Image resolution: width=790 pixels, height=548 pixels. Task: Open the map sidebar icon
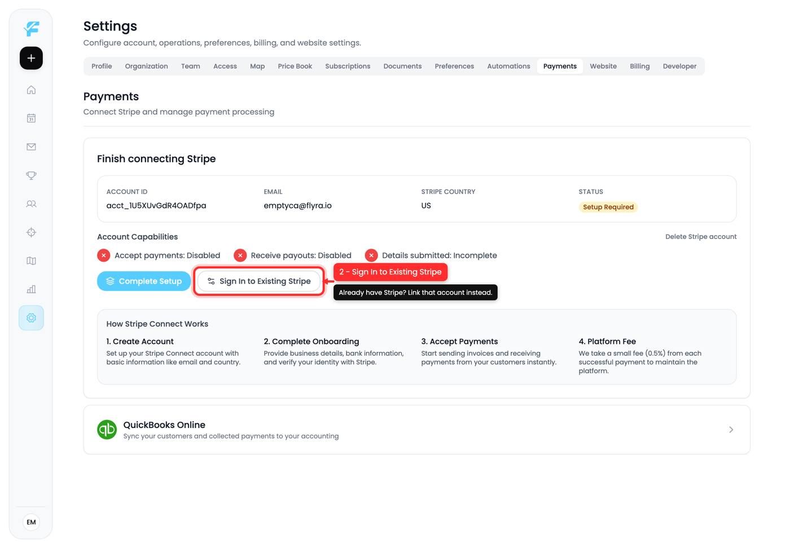31,261
